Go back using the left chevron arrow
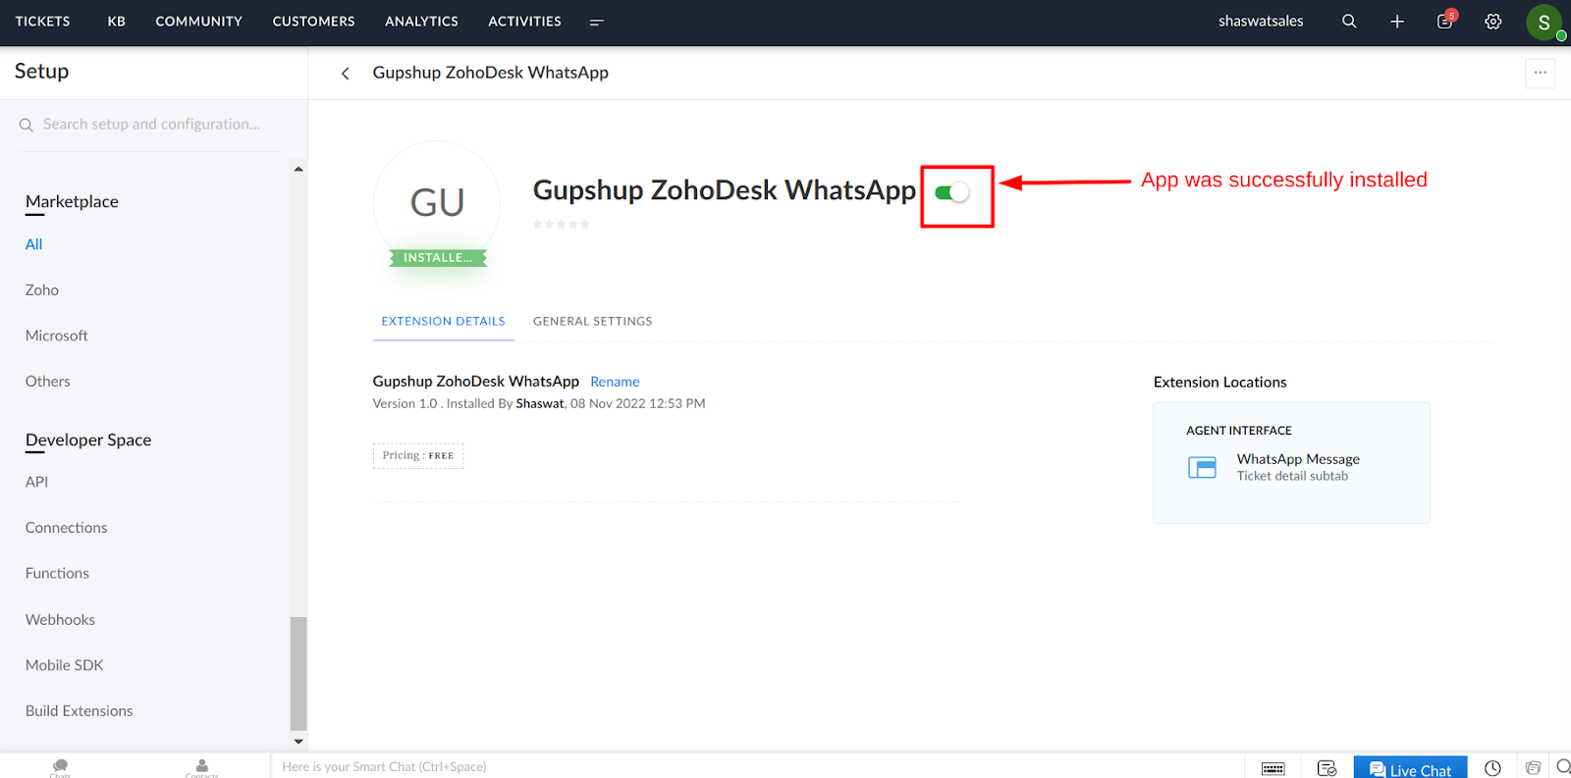The width and height of the screenshot is (1571, 778). [345, 74]
